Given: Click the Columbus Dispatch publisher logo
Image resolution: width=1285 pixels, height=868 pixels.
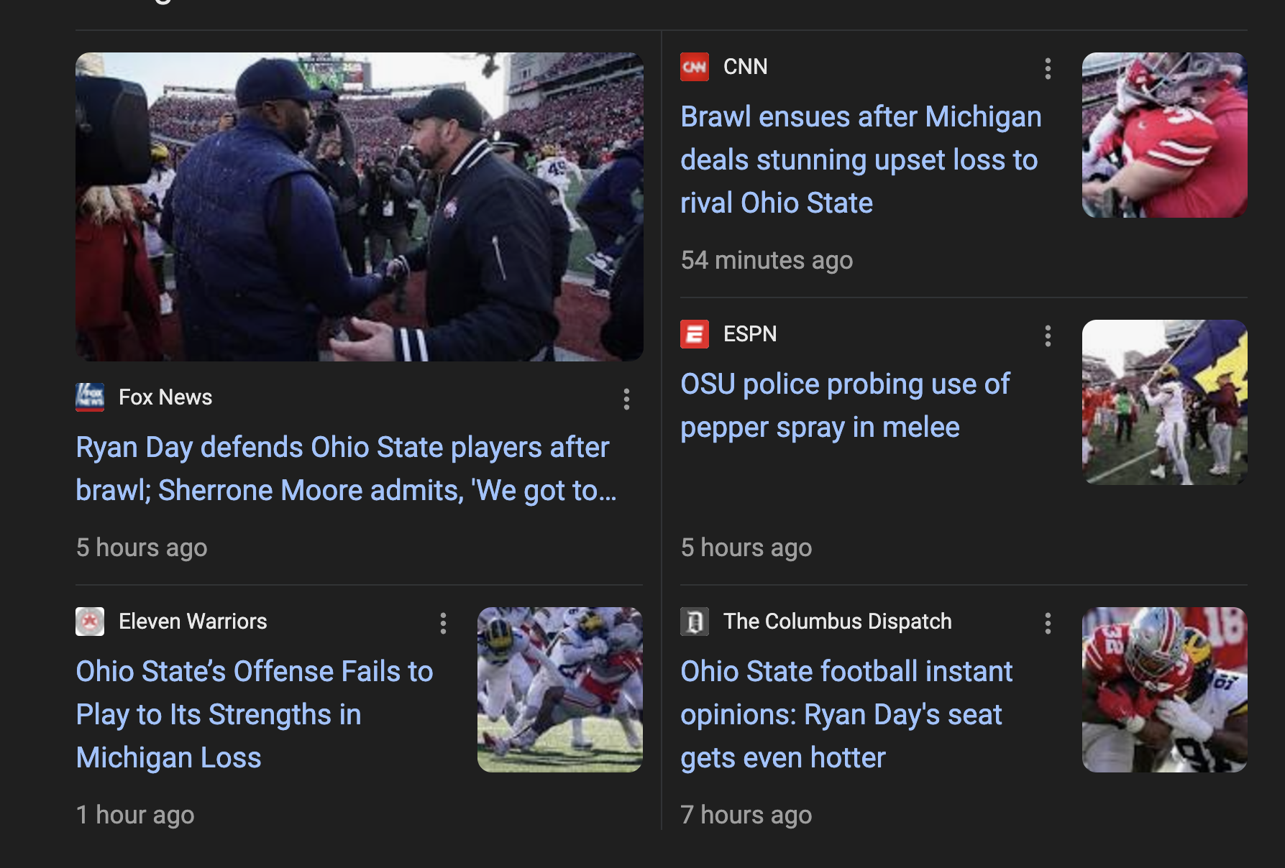Looking at the screenshot, I should (x=694, y=622).
